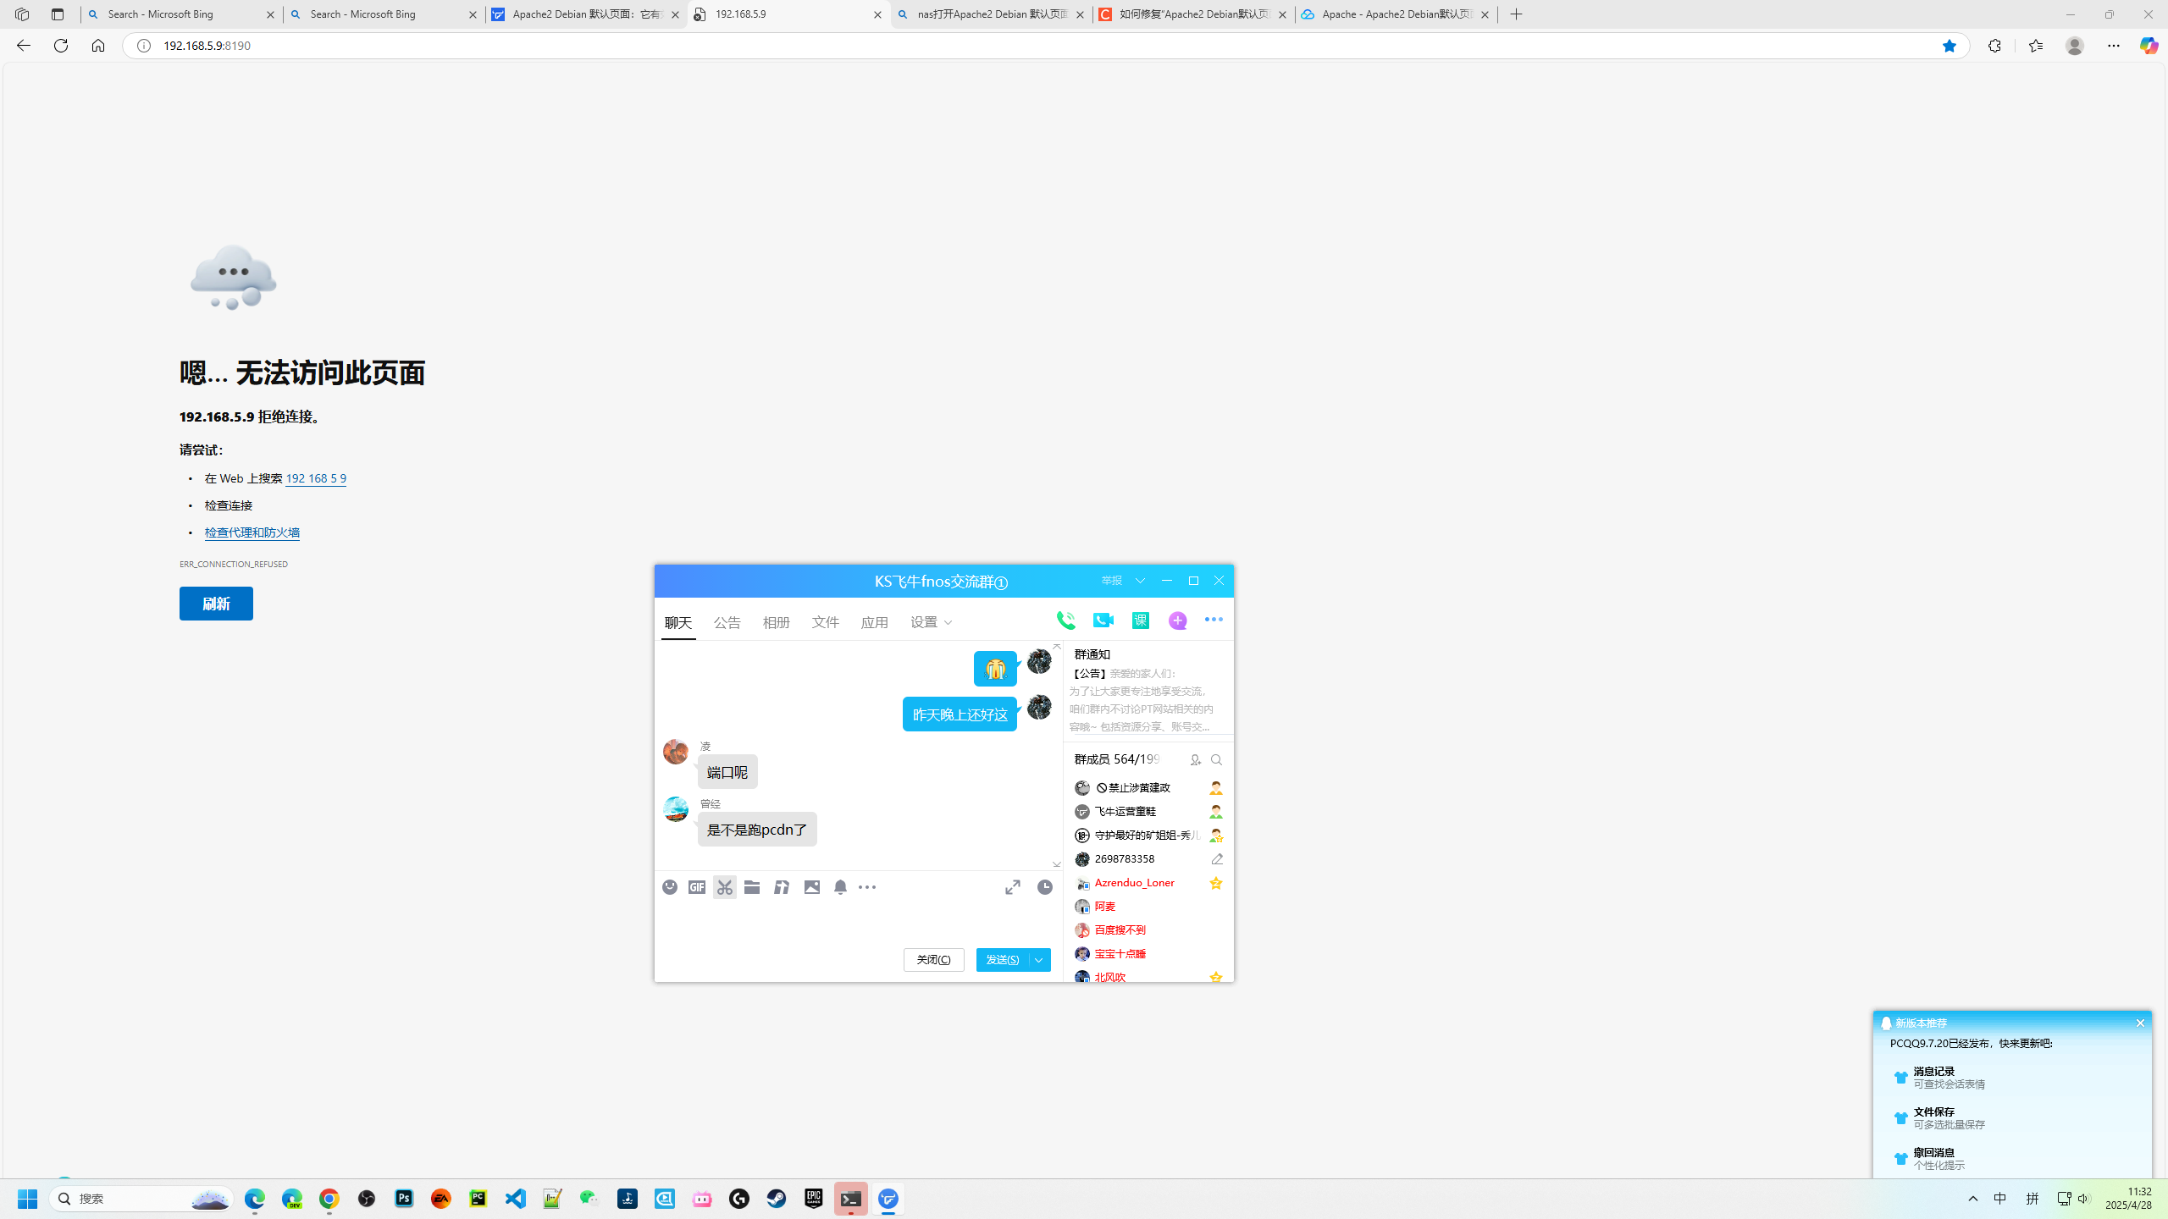
Task: Open the 公告 tab
Action: coord(727,623)
